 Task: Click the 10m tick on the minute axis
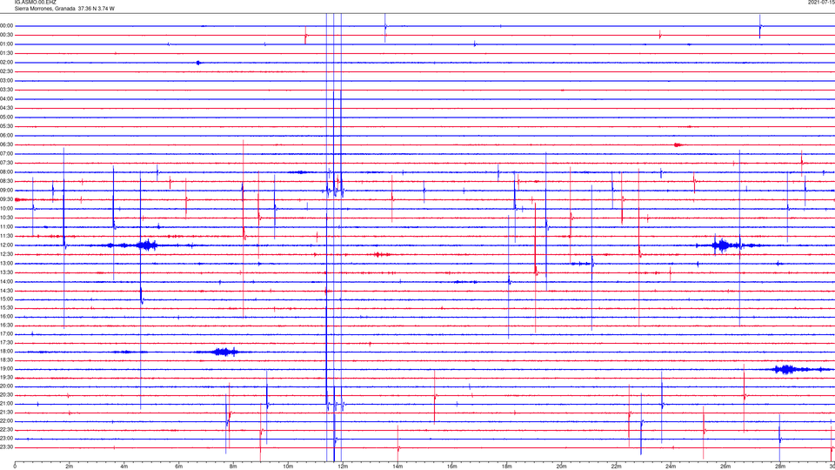[x=288, y=467]
